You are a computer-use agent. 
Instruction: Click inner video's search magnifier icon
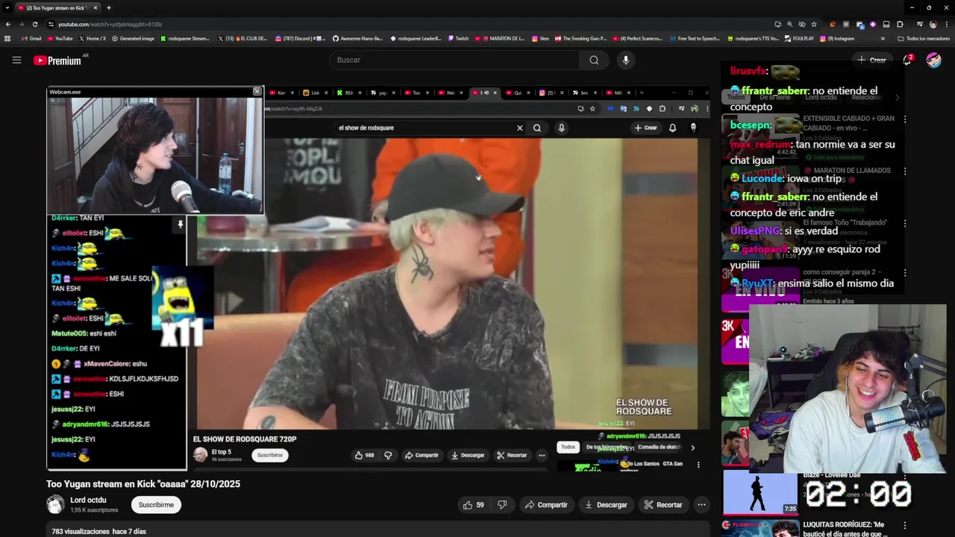click(537, 128)
